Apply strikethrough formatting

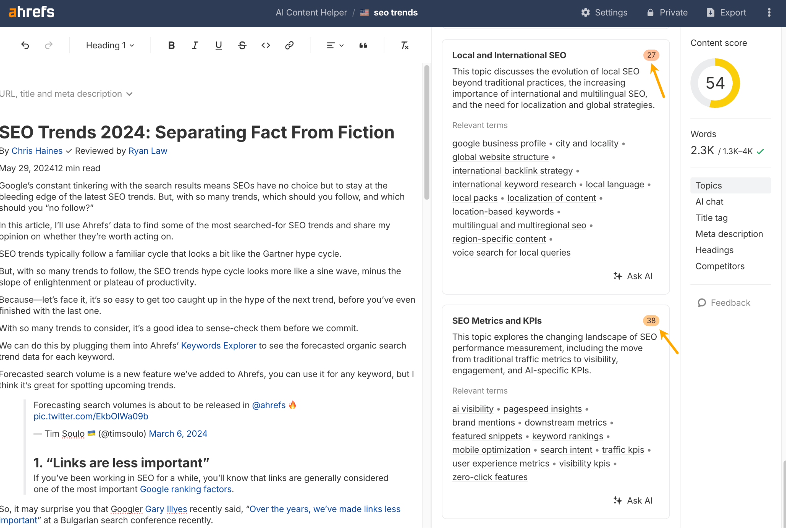(x=242, y=45)
